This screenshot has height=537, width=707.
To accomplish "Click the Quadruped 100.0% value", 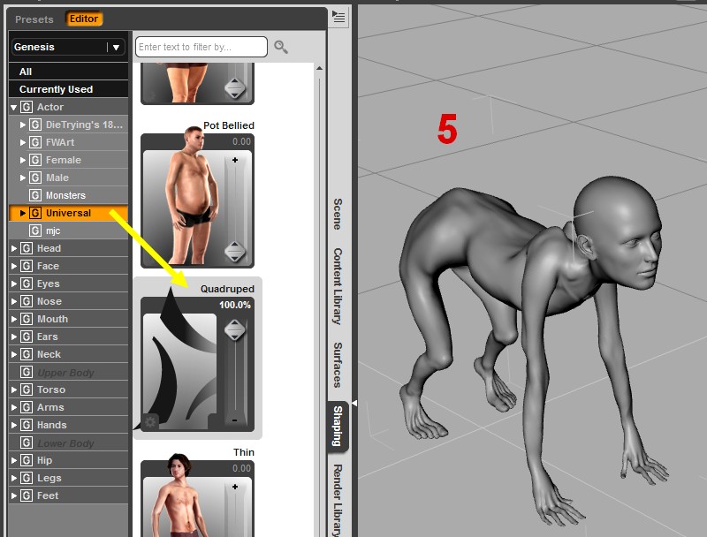I will click(x=235, y=305).
